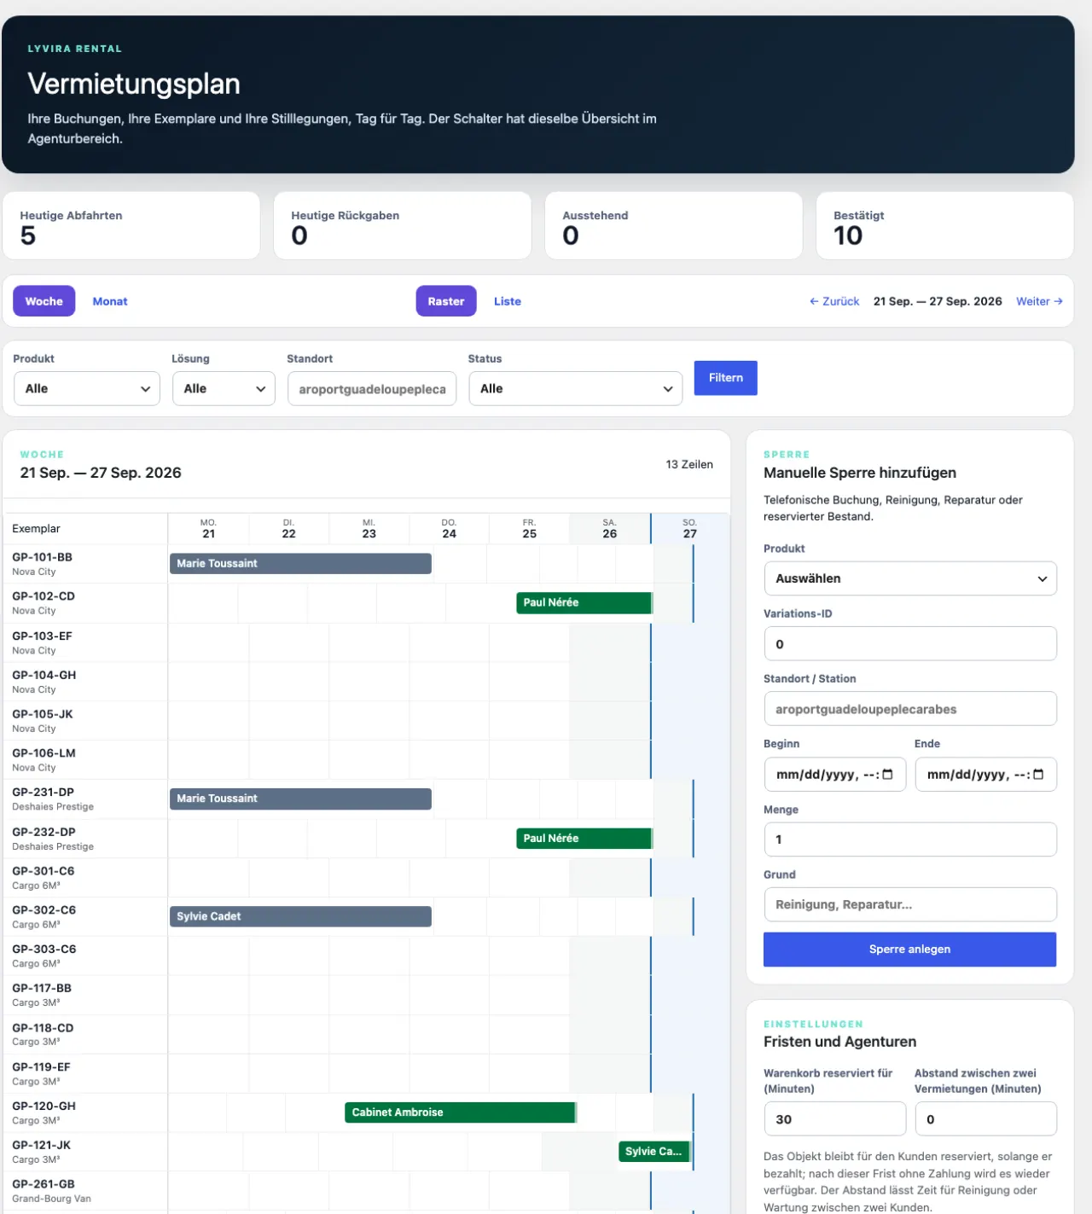Click the 13 Zeilen row count text
1092x1214 pixels.
689,464
